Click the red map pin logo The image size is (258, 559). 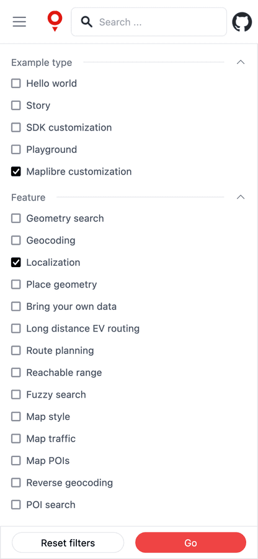click(55, 21)
